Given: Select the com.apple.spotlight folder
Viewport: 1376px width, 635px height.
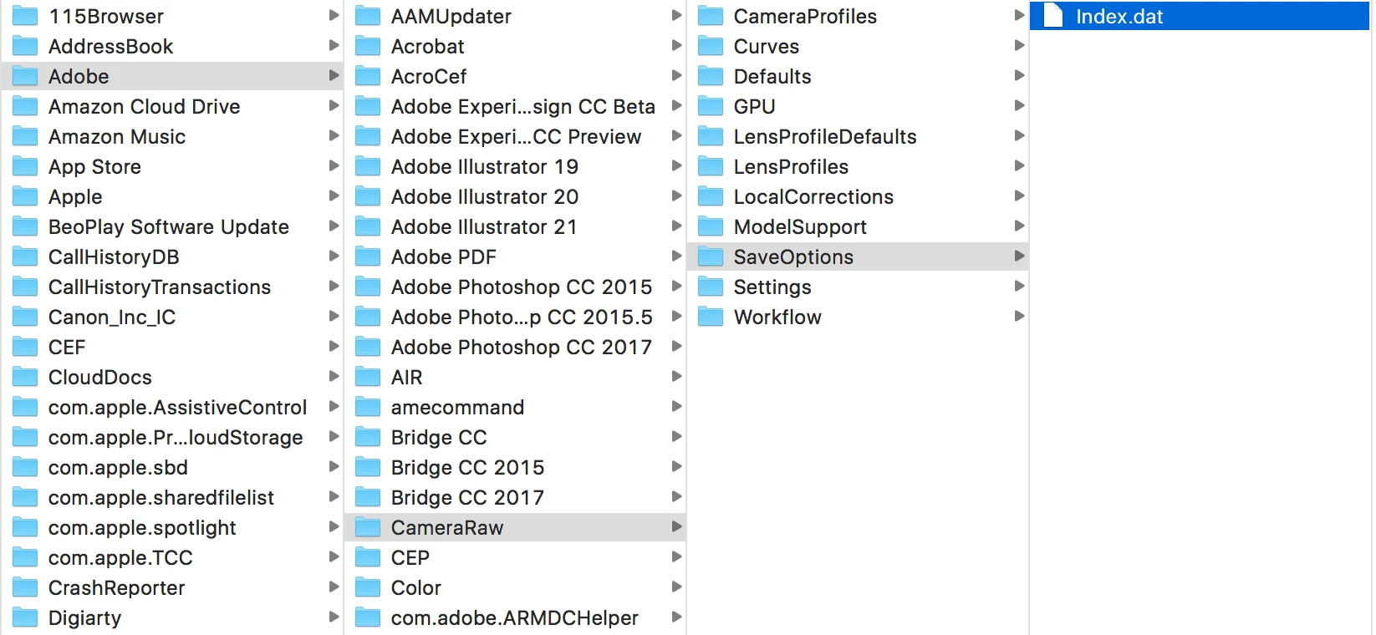Looking at the screenshot, I should [173, 527].
